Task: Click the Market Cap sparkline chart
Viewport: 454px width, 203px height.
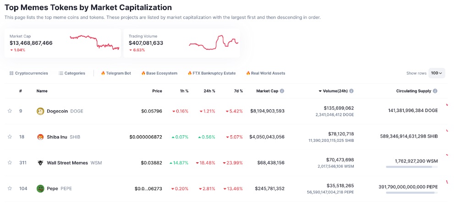Action: pos(94,42)
